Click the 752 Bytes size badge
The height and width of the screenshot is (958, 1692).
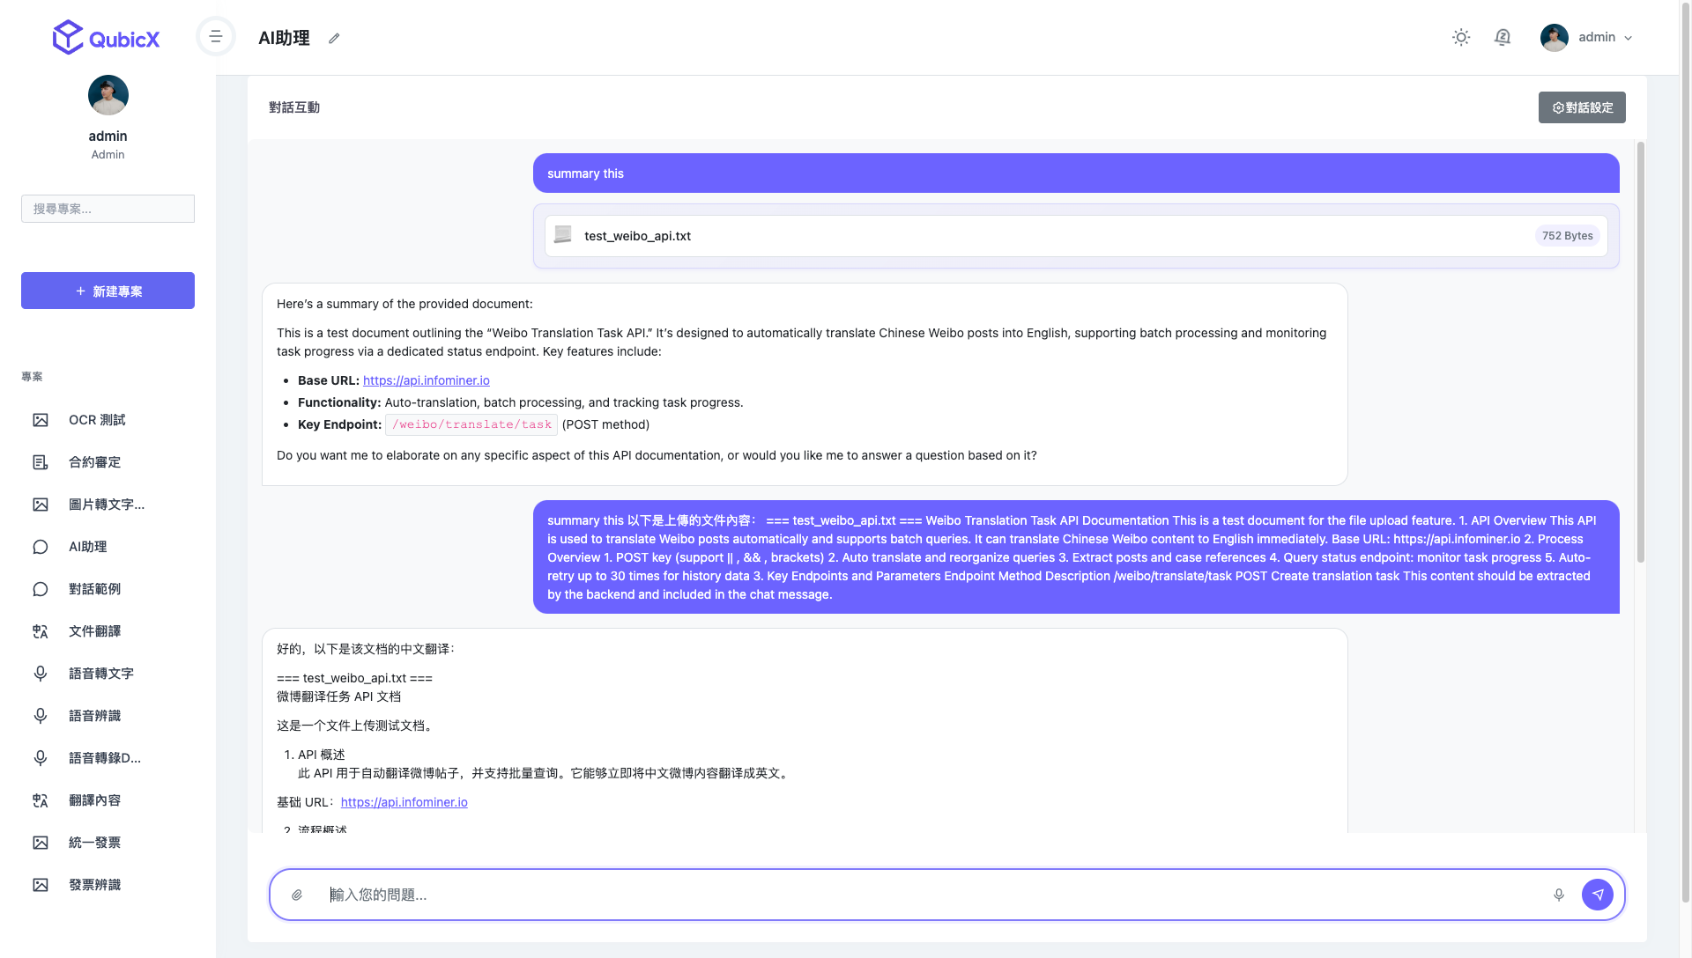click(x=1567, y=236)
